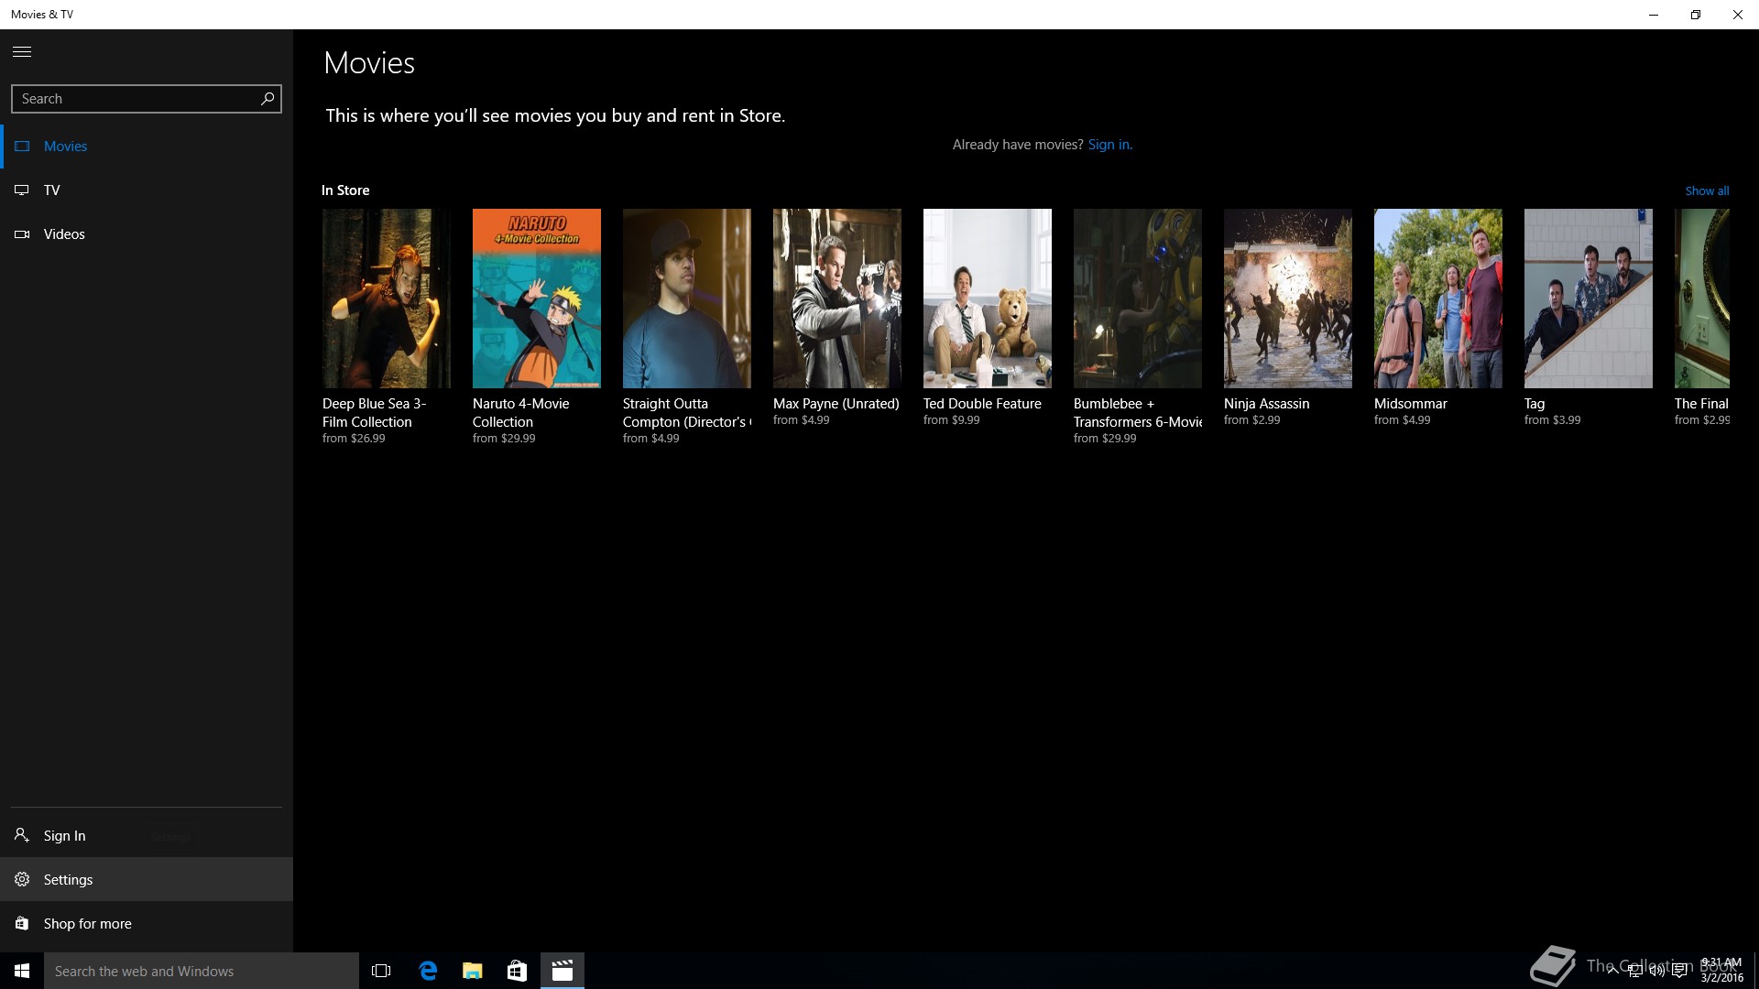Viewport: 1759px width, 989px height.
Task: Click the volume speaker tray icon
Action: pos(1656,971)
